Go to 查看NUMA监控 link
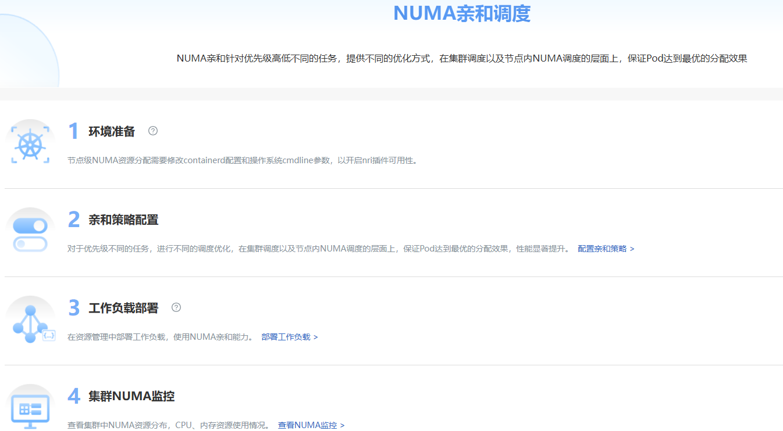The height and width of the screenshot is (431, 783). (311, 425)
